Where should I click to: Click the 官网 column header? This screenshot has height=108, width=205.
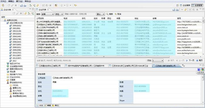point(179,18)
